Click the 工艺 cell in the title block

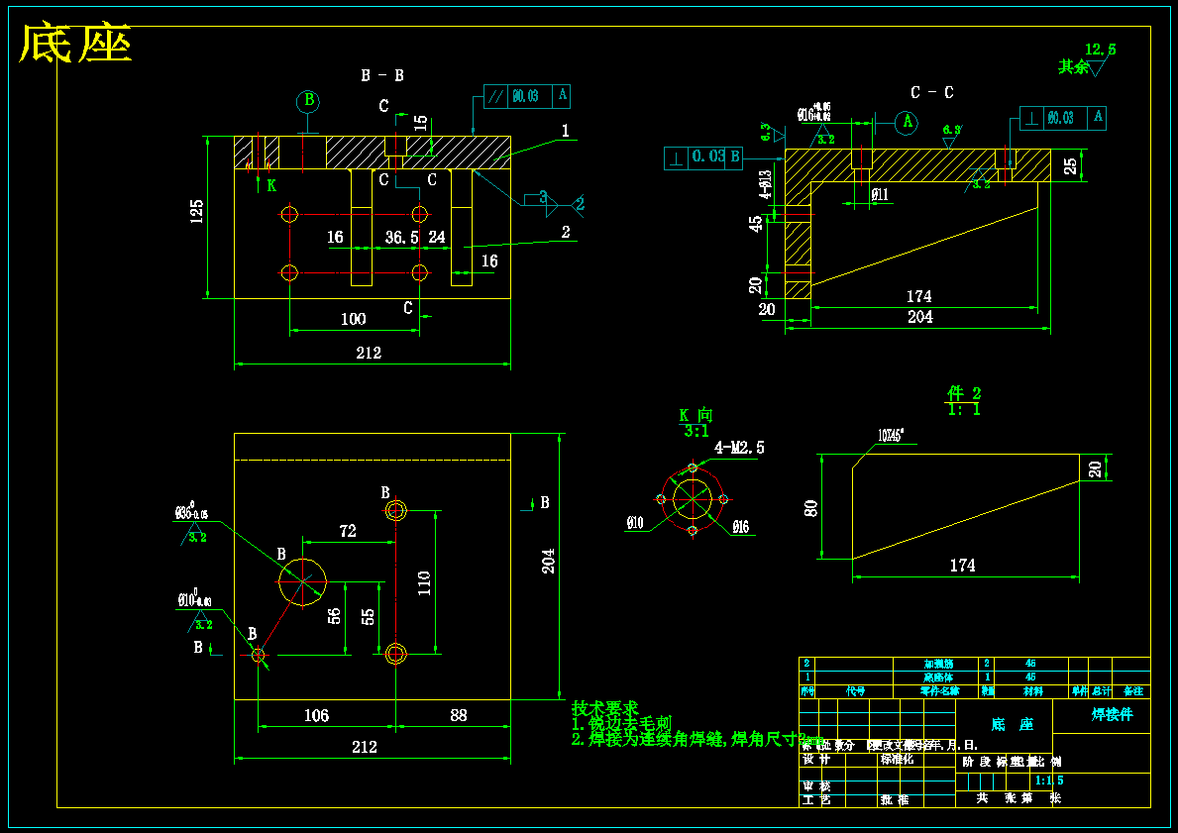(x=817, y=800)
